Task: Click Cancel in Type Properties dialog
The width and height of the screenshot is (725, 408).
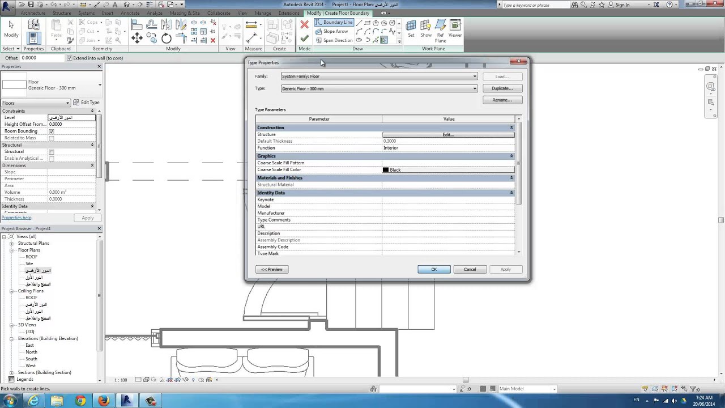Action: 470,269
